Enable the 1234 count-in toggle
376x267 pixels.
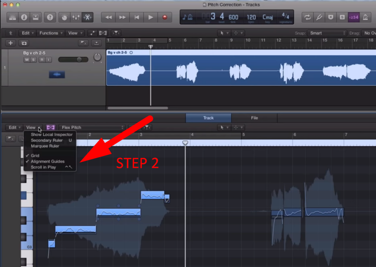354,17
